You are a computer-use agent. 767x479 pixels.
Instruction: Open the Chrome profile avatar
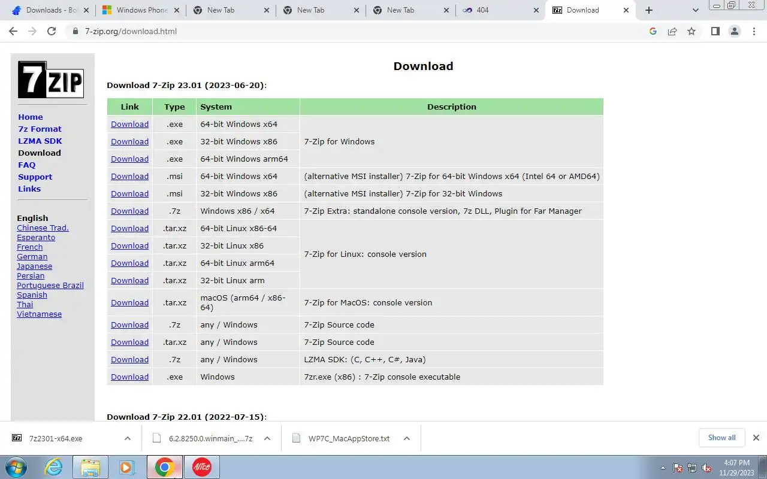tap(735, 31)
